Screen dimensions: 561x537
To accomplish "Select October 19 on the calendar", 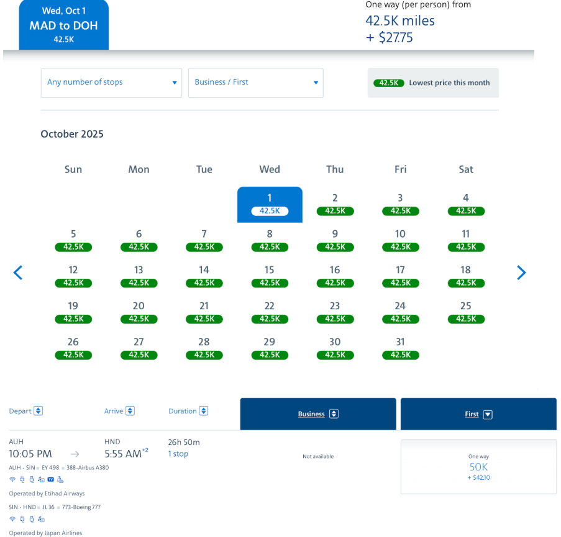I will point(73,312).
